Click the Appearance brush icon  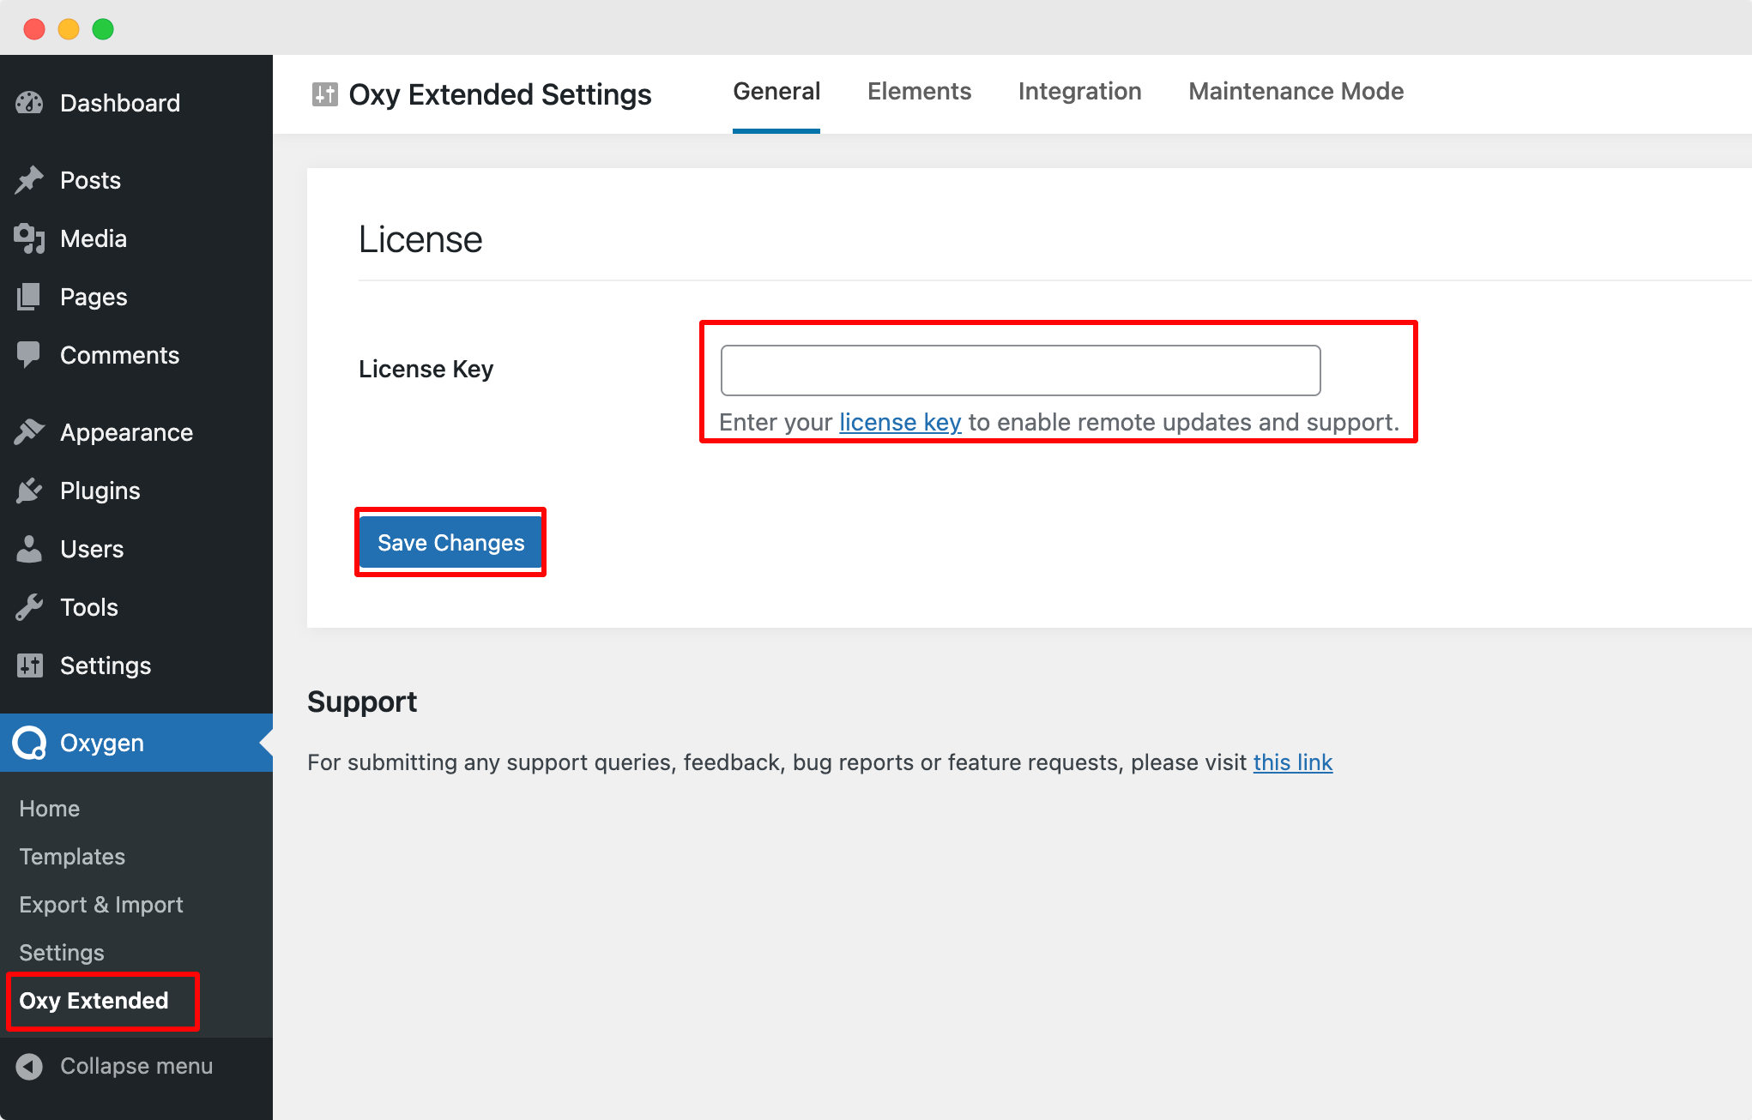coord(29,431)
